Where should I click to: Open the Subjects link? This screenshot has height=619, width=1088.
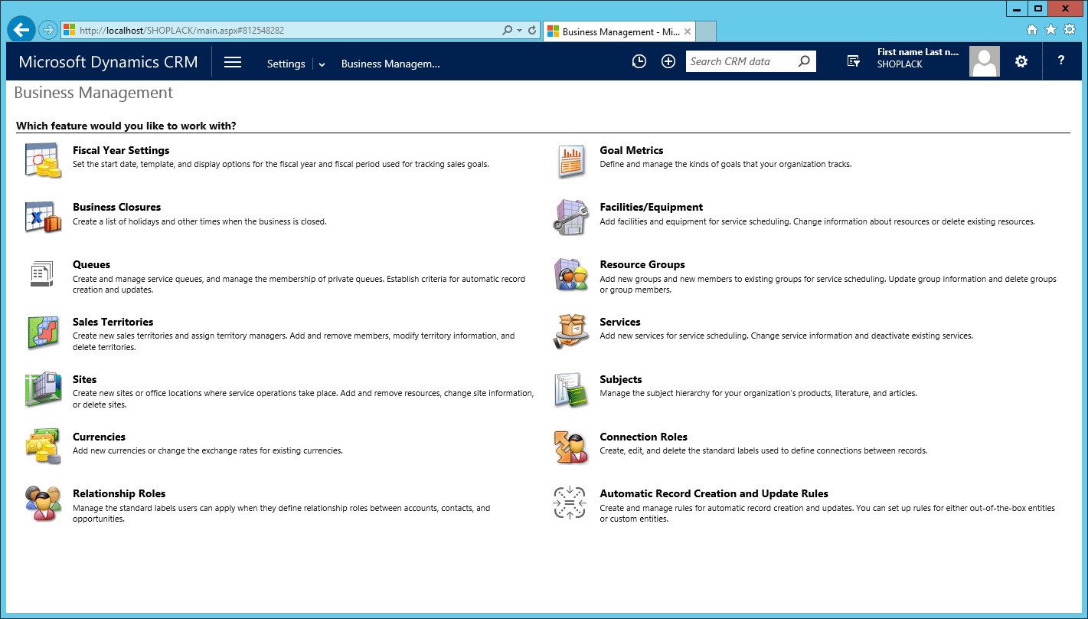(x=621, y=379)
